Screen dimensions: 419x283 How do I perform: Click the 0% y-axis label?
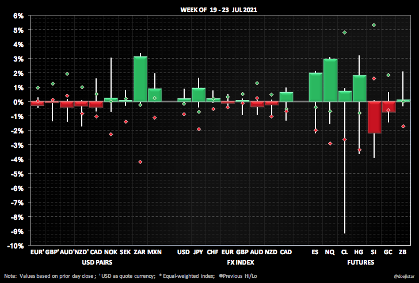pos(18,102)
